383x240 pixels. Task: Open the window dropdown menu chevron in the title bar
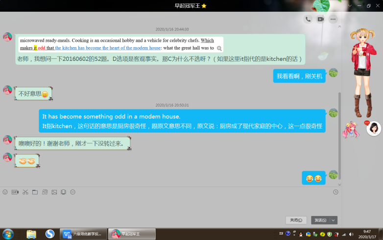point(350,5)
